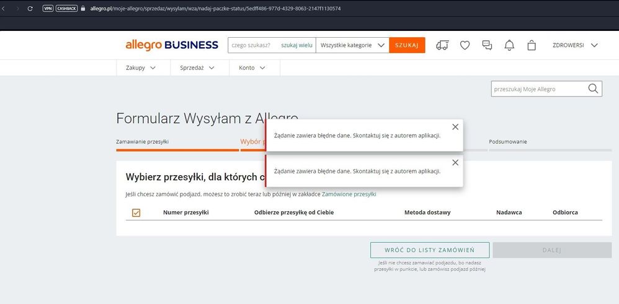This screenshot has width=619, height=304.
Task: Open the Konto menu
Action: (x=252, y=68)
